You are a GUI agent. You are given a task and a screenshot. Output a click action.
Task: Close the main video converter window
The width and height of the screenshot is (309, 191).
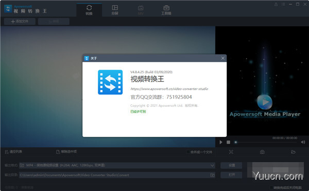pyautogui.click(x=305, y=4)
